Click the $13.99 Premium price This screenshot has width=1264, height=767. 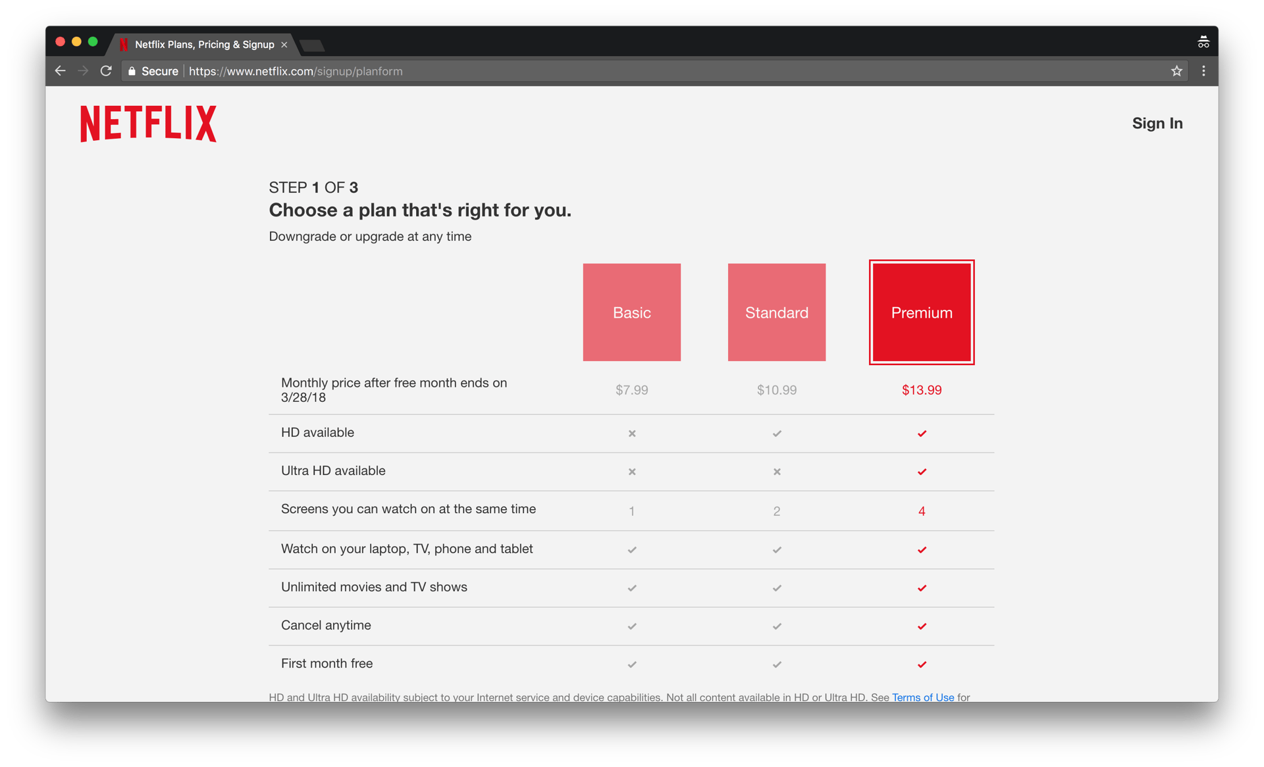[921, 390]
